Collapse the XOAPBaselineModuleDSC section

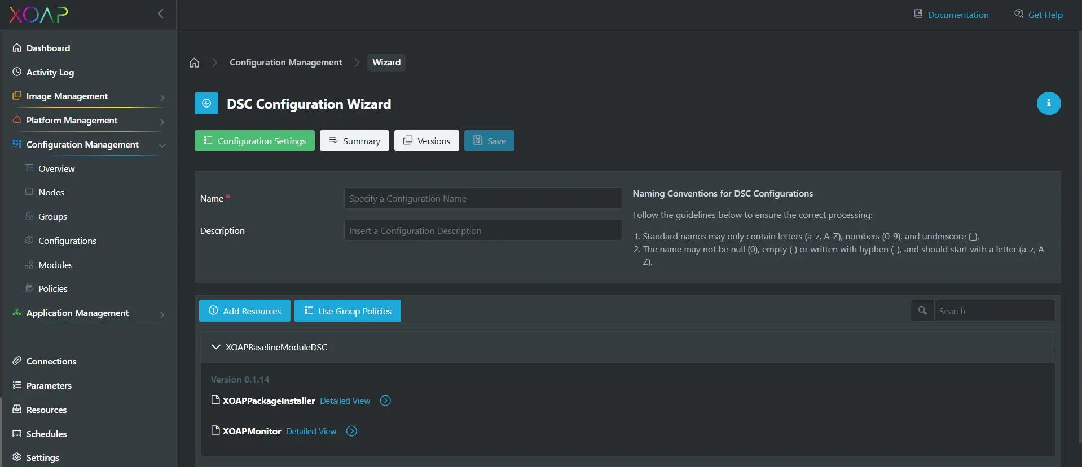click(x=215, y=347)
